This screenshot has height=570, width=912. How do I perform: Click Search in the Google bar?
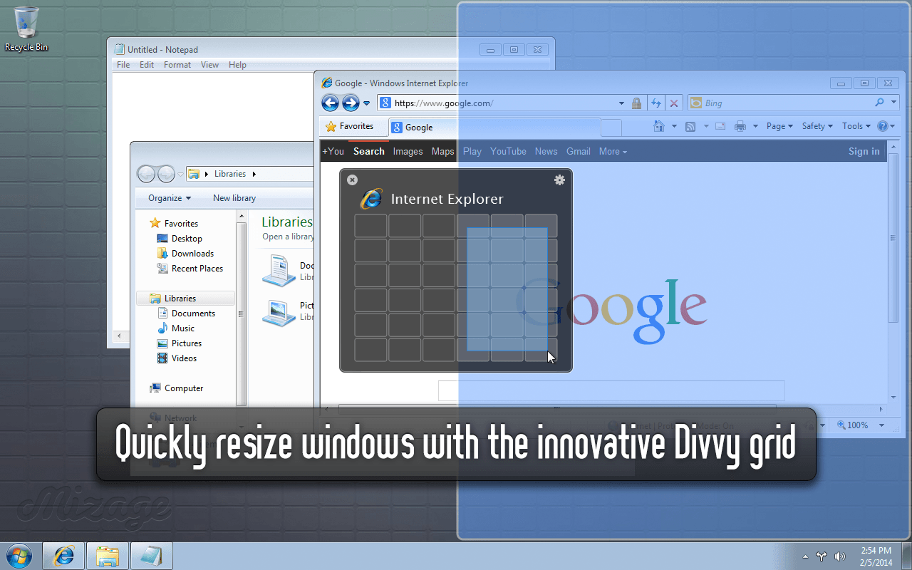(x=369, y=151)
